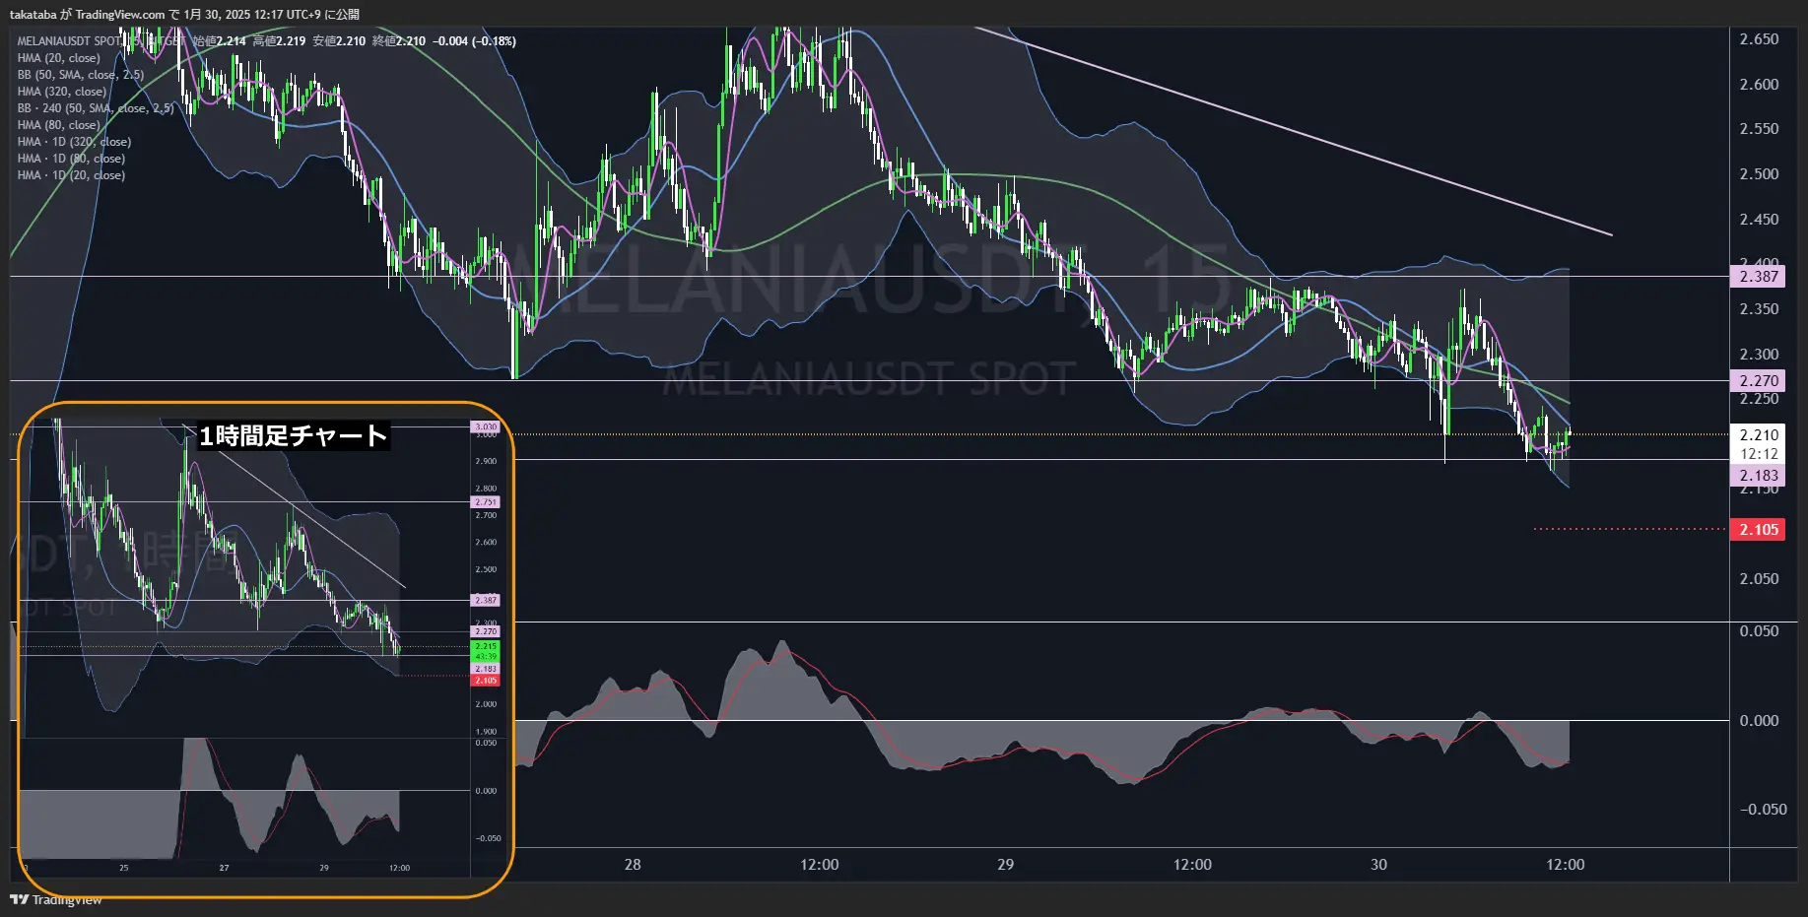Click the 12:12 bar countdown label
The image size is (1808, 917).
pyautogui.click(x=1758, y=454)
